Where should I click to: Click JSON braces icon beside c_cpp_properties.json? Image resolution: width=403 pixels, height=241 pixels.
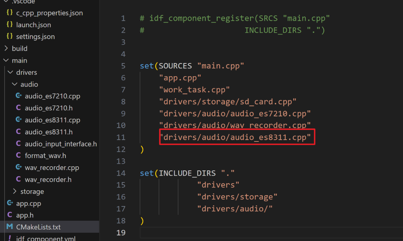tap(10, 12)
